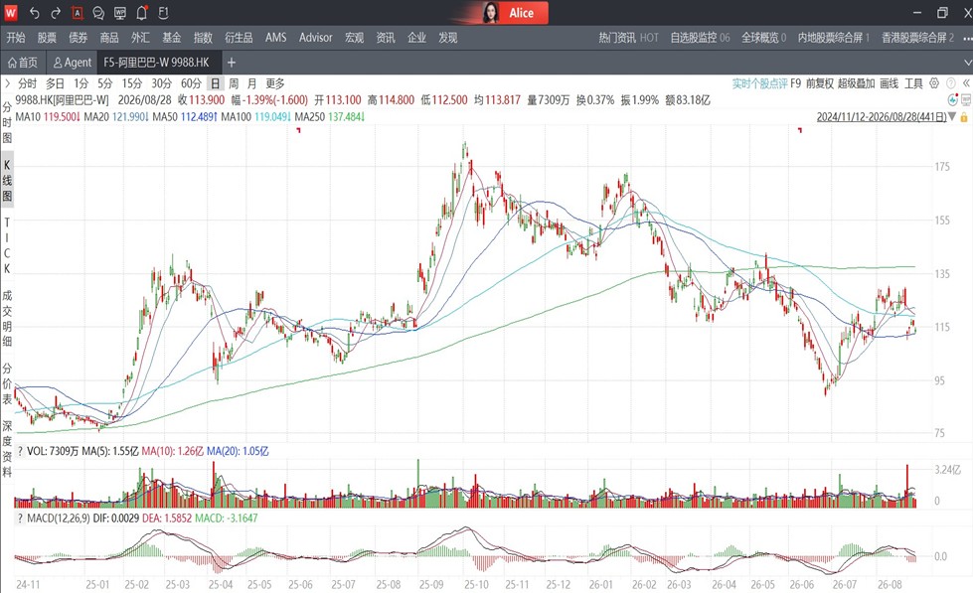Click the 画线 drawing button
973x593 pixels.
[x=890, y=83]
